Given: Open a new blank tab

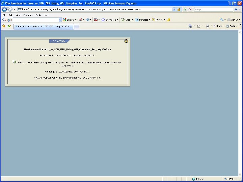Looking at the screenshot, I should pyautogui.click(x=76, y=27).
